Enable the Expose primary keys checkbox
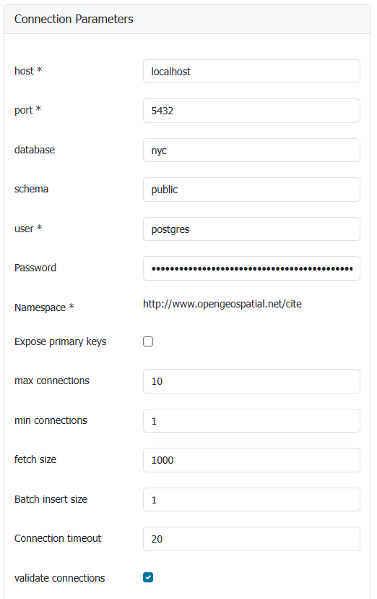This screenshot has width=377, height=599. [x=148, y=341]
